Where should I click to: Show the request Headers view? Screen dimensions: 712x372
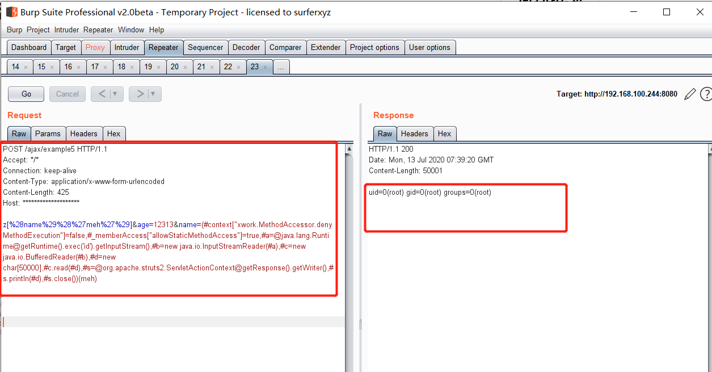[84, 133]
